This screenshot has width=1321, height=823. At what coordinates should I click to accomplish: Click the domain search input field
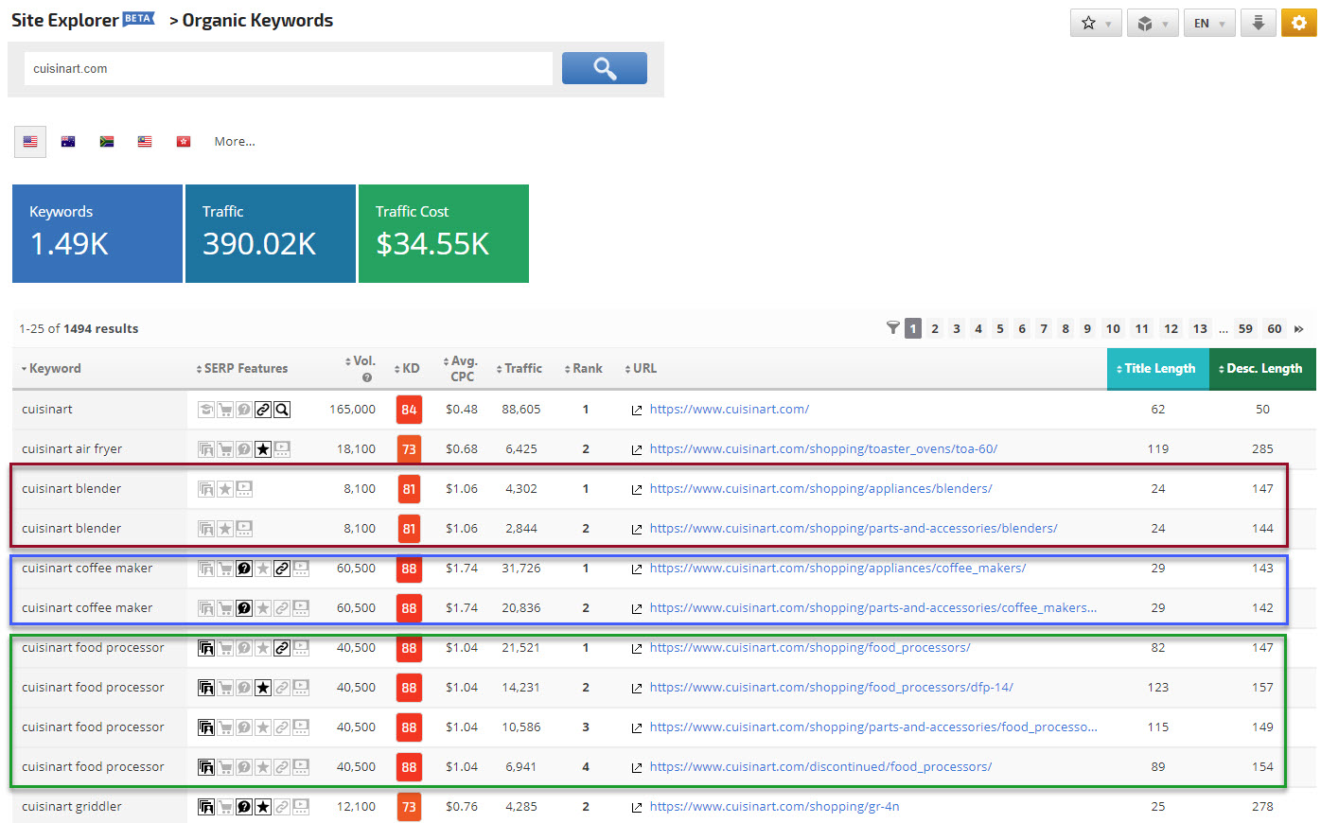tap(288, 69)
